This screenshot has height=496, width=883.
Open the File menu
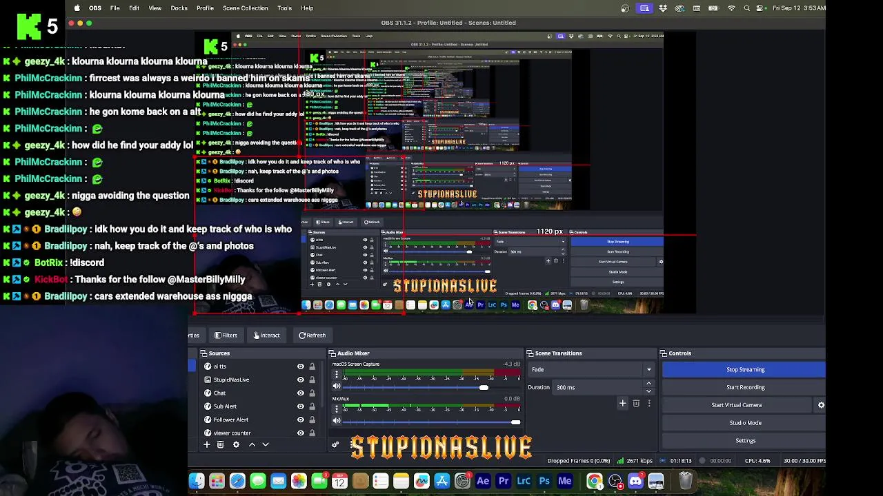click(x=115, y=8)
